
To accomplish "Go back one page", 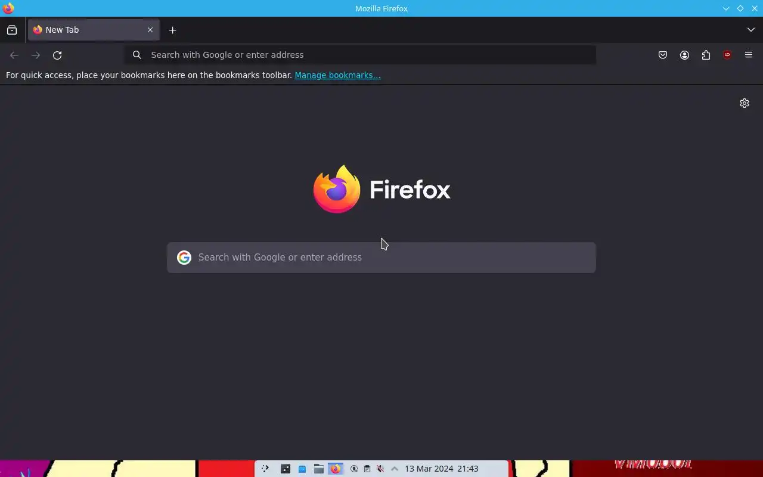I will click(14, 55).
